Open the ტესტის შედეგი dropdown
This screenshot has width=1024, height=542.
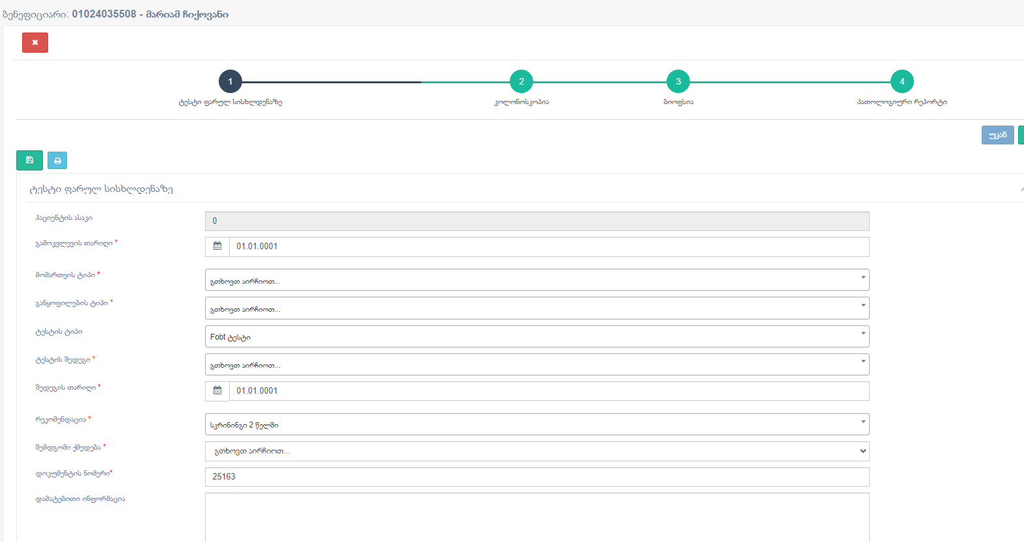coord(536,364)
